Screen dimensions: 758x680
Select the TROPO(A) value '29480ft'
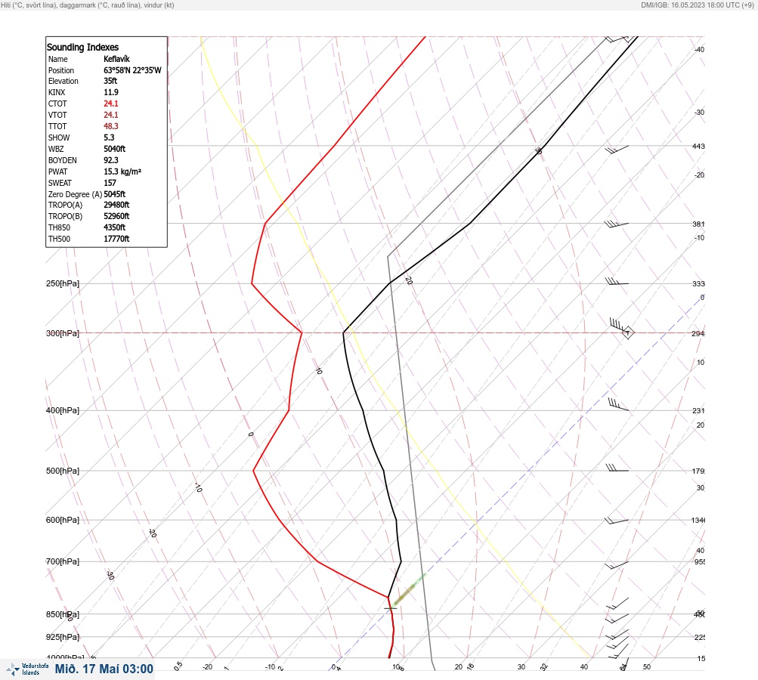pyautogui.click(x=116, y=205)
